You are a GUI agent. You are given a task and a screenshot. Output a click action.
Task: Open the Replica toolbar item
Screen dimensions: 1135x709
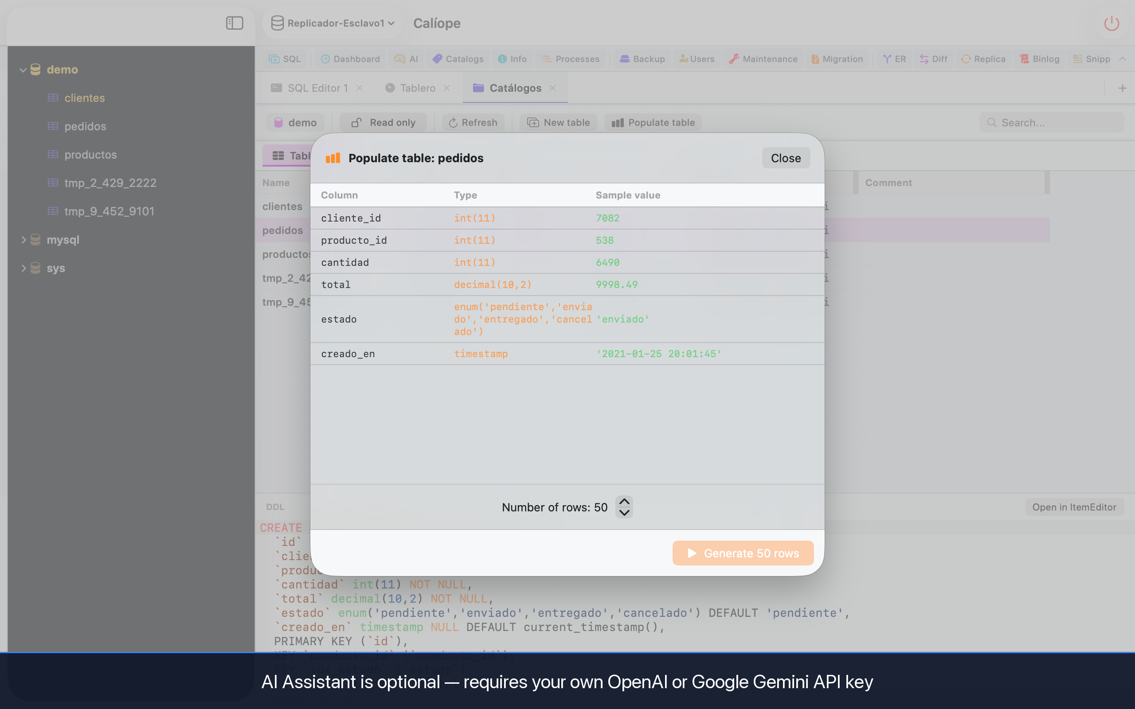983,58
